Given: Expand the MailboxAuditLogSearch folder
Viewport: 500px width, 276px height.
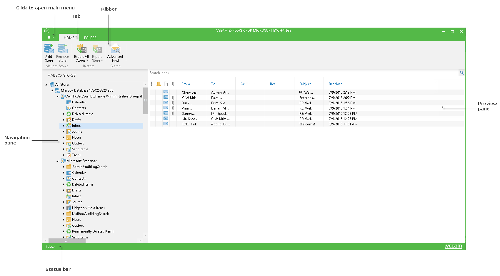Looking at the screenshot, I should pos(64,214).
